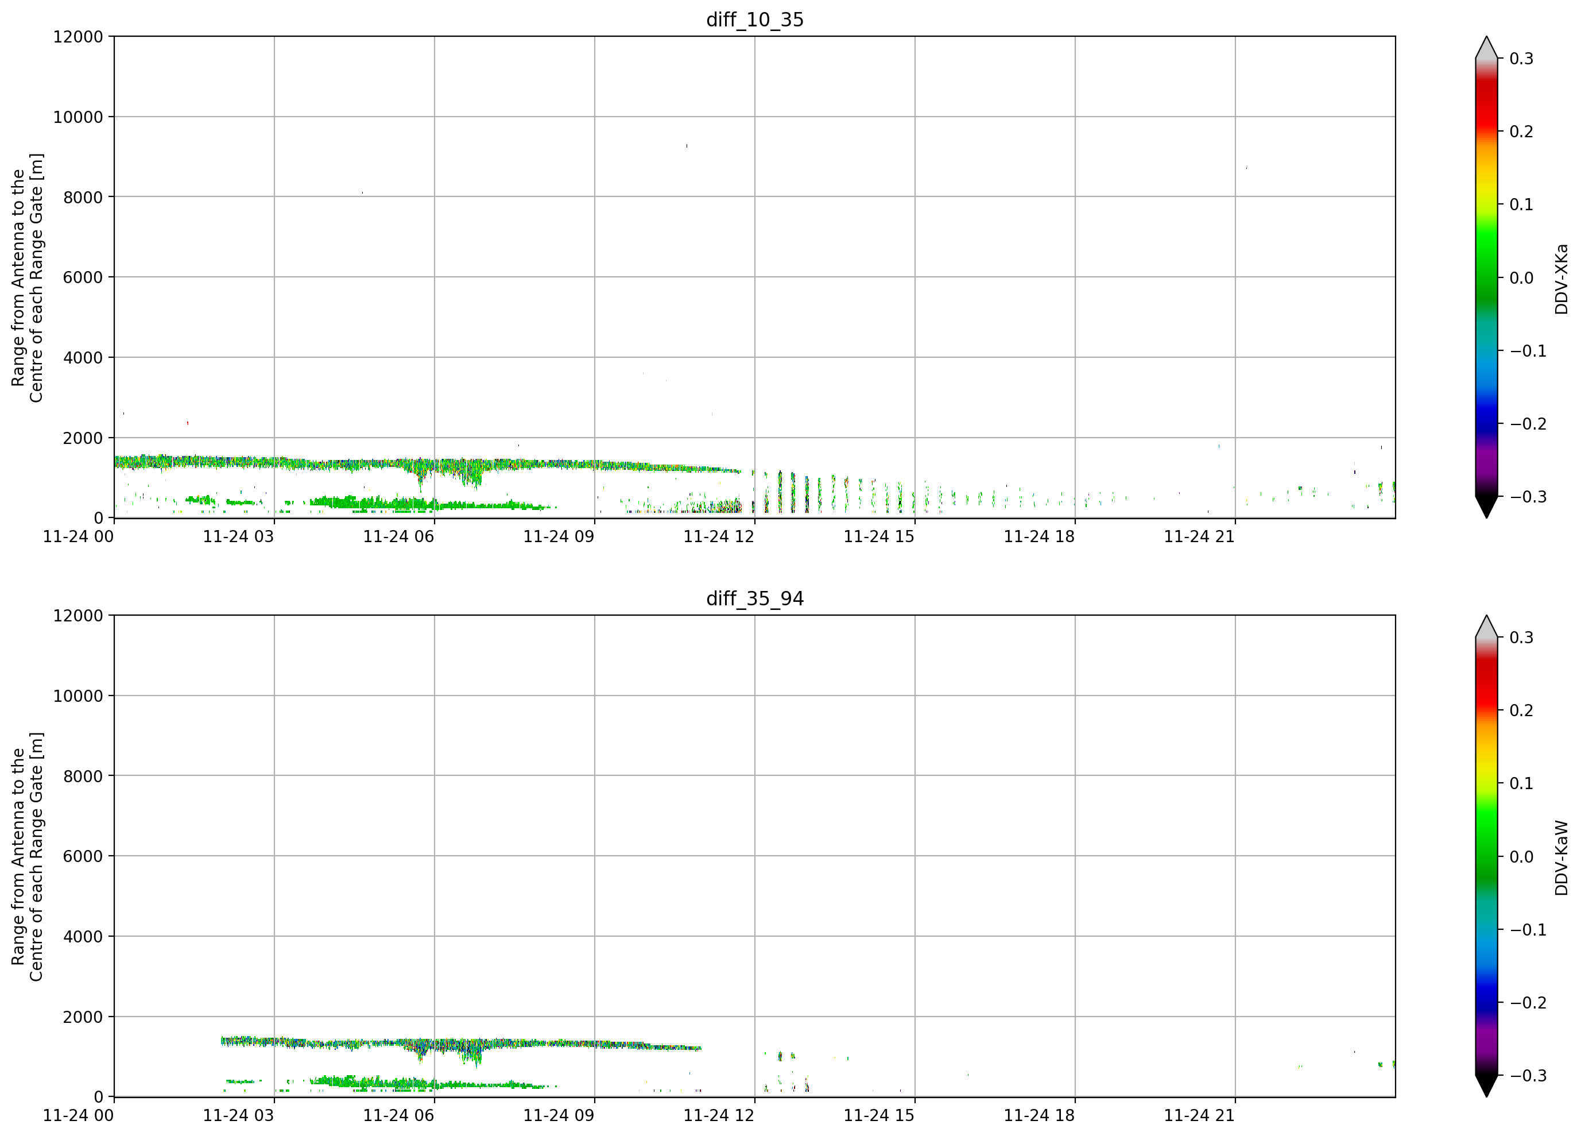This screenshot has width=1581, height=1136.
Task: Click the black lower arrow of the DDV-XKa colorbar
Action: 1486,507
